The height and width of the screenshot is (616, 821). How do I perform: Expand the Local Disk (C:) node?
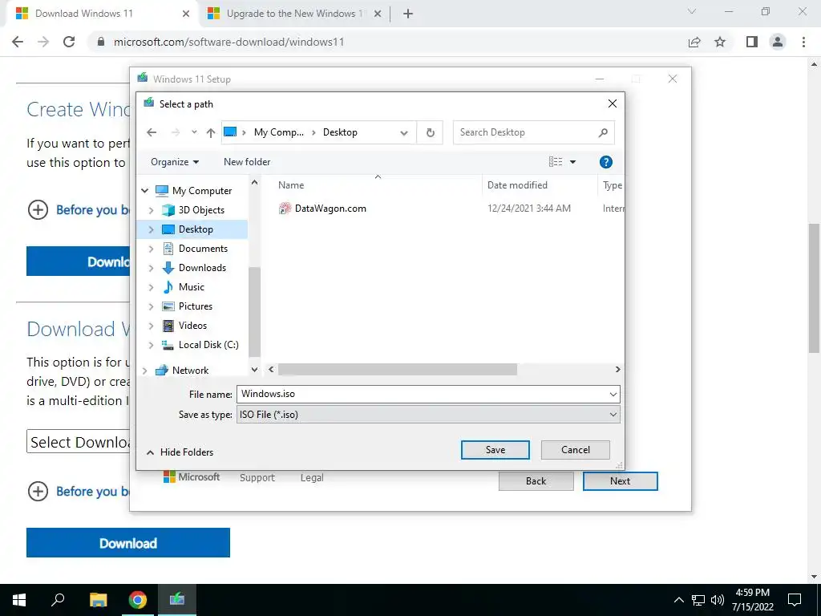[x=152, y=345]
